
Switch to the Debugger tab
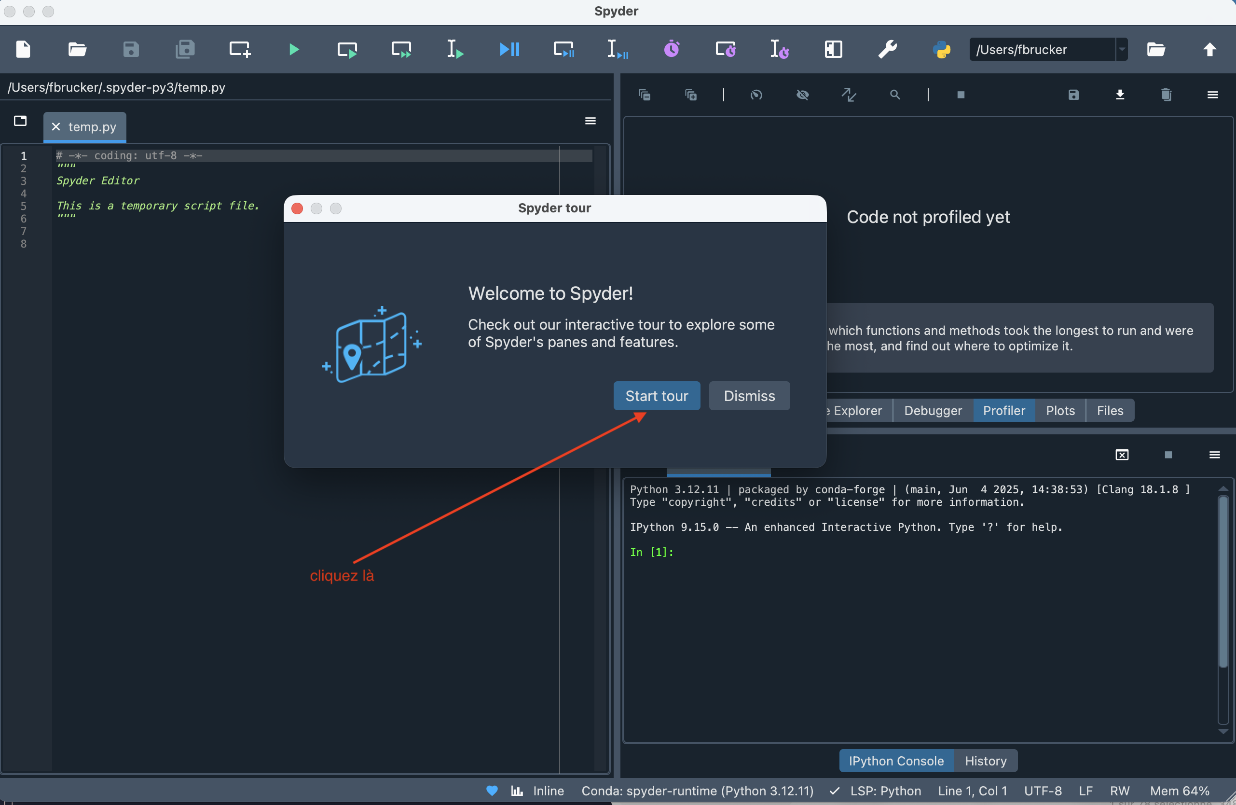coord(933,410)
